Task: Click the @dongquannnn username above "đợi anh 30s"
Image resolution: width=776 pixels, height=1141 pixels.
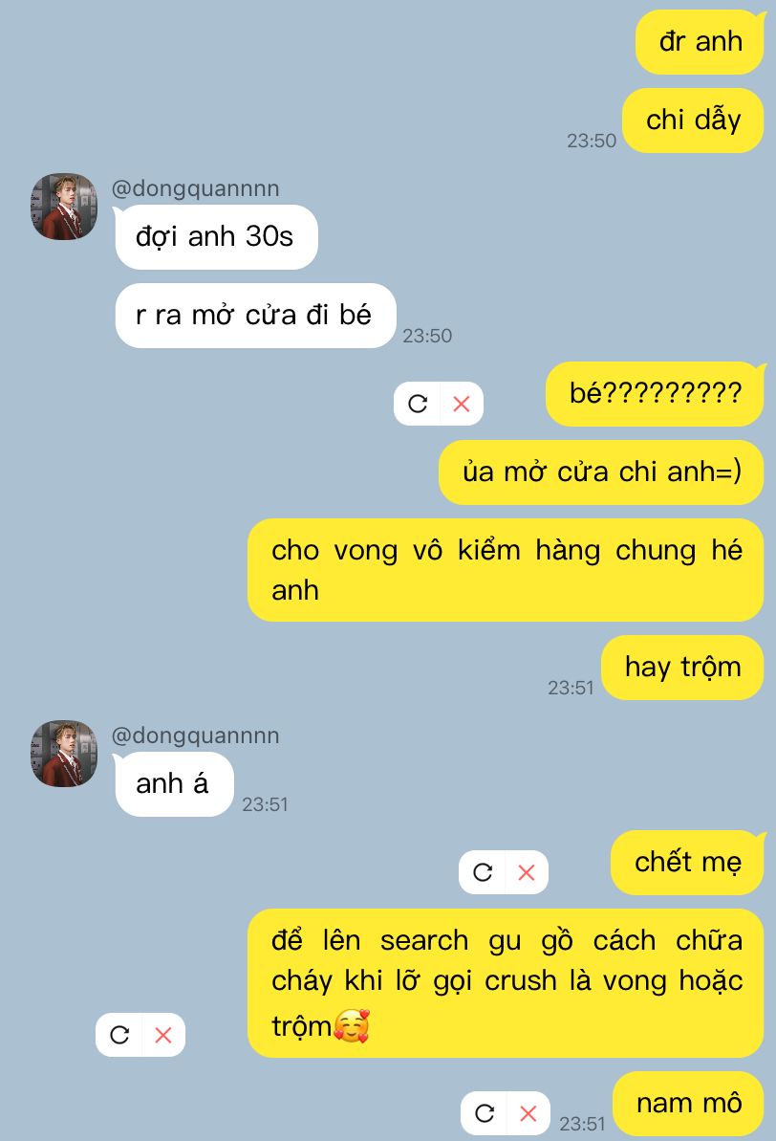Action: coord(196,188)
